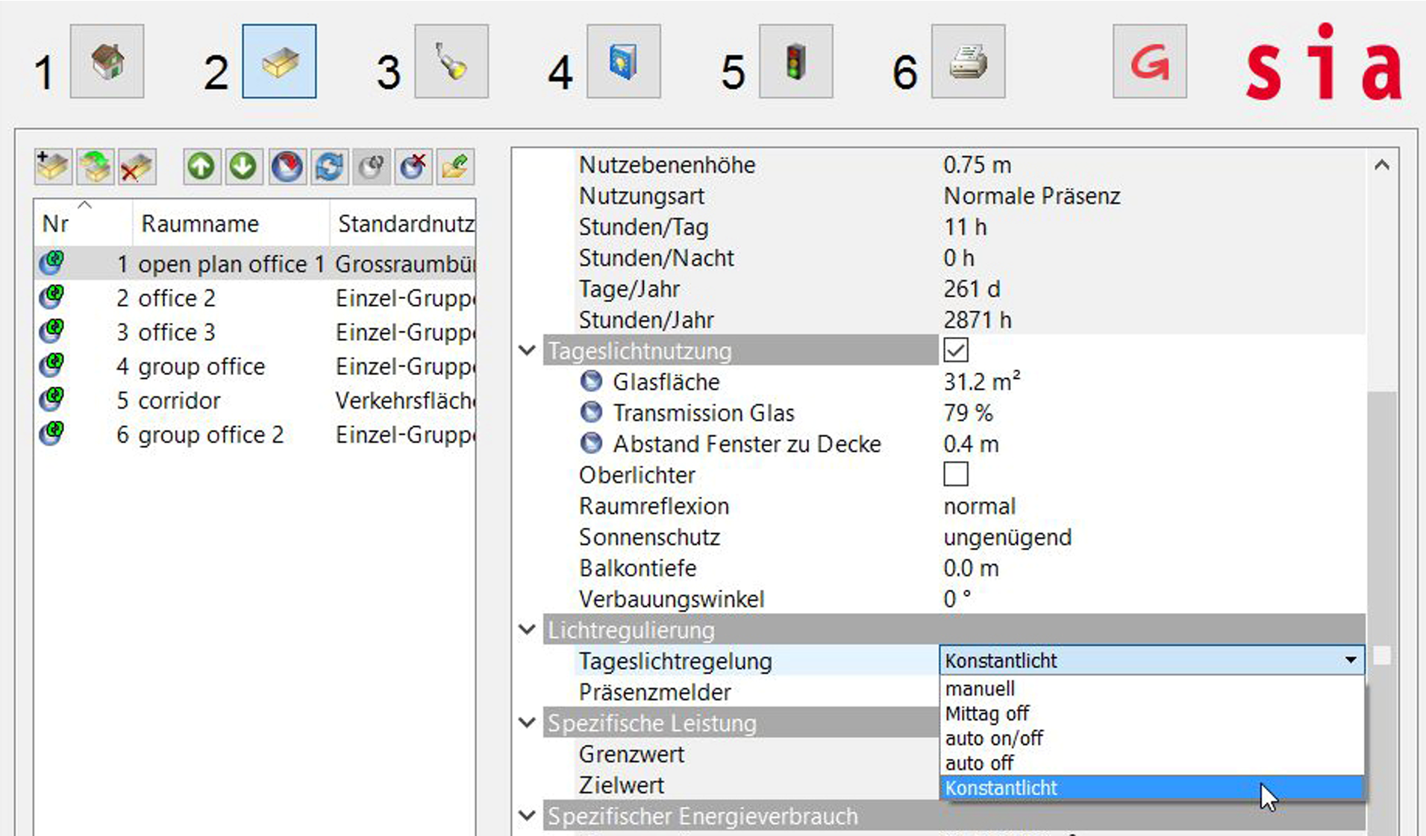Click the red G logo button
This screenshot has height=836, width=1426.
pyautogui.click(x=1150, y=61)
